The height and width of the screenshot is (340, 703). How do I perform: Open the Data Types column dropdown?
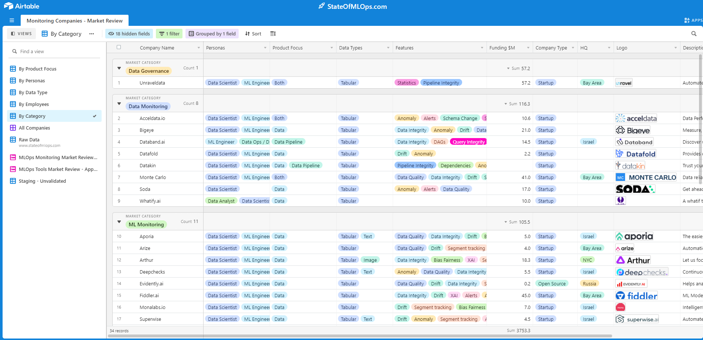click(388, 48)
